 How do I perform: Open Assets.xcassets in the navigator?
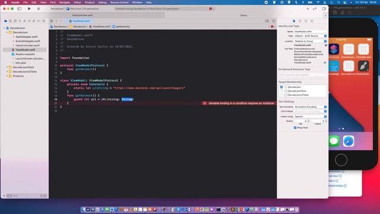pyautogui.click(x=25, y=54)
